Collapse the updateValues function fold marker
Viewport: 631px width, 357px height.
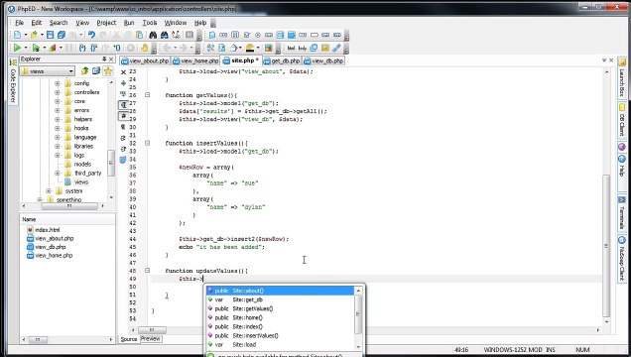(147, 271)
